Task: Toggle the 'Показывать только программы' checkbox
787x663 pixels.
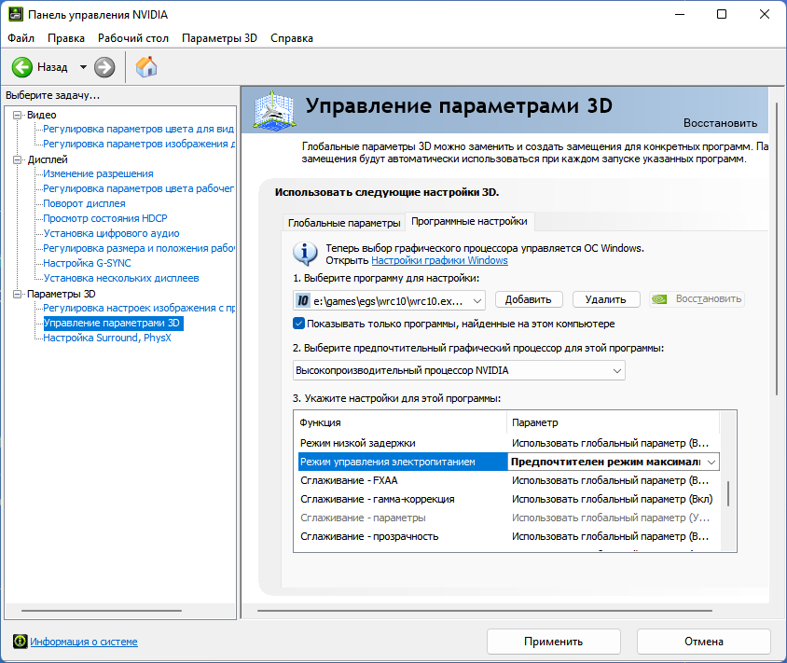Action: click(x=298, y=324)
